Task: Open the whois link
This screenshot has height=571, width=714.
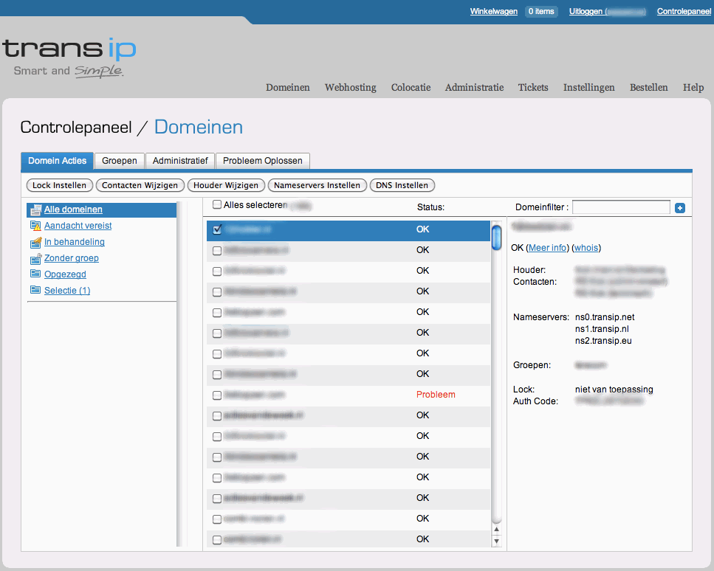Action: point(586,248)
